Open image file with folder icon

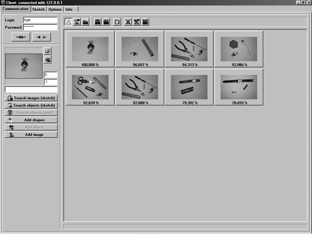48,51
